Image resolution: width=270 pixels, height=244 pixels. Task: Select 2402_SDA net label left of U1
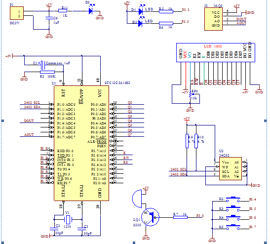click(x=32, y=107)
